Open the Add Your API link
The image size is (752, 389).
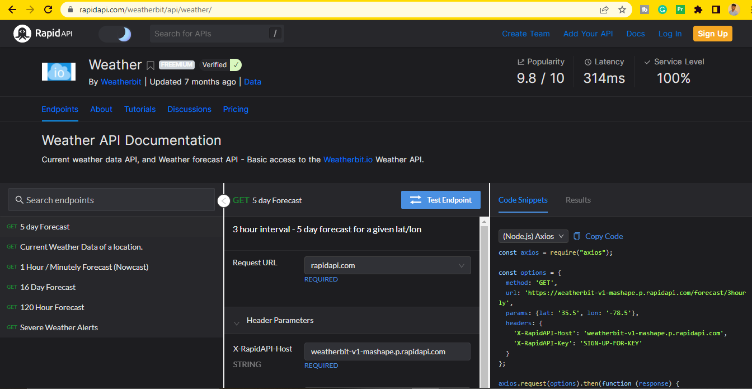tap(588, 34)
